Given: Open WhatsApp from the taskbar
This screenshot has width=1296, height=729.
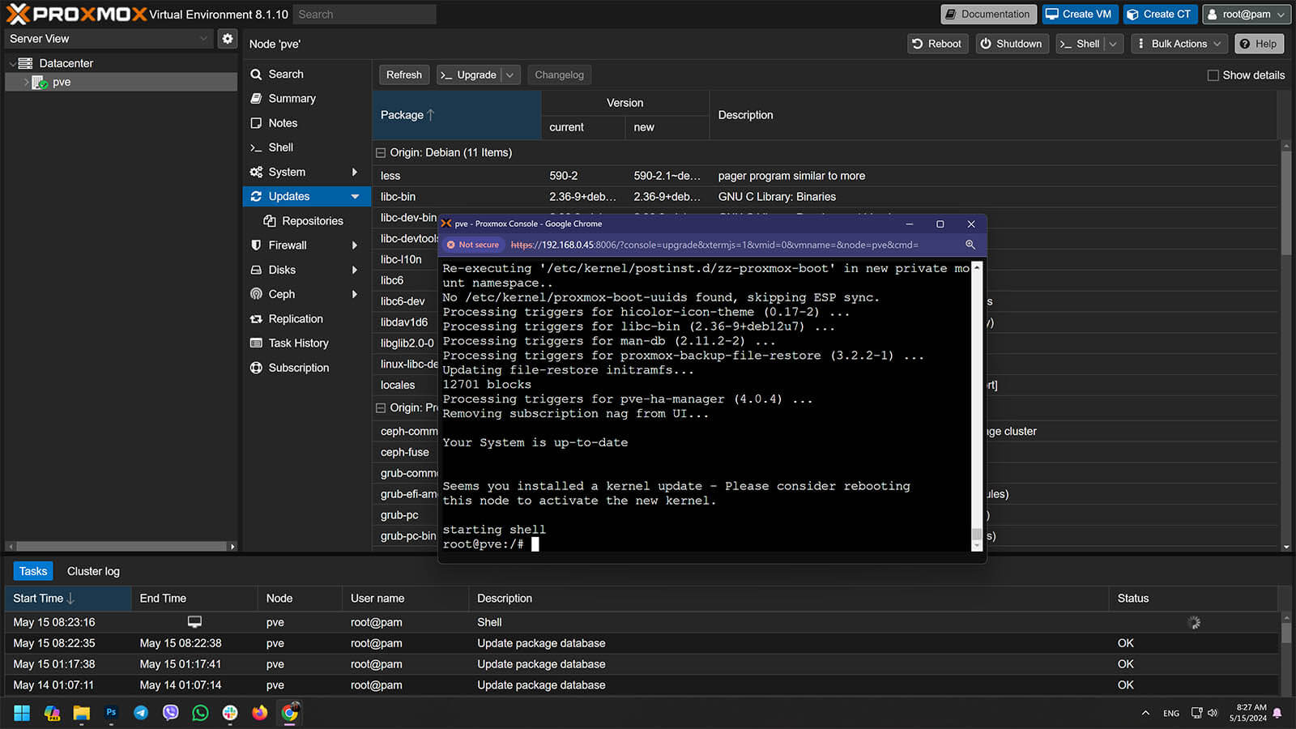Looking at the screenshot, I should [200, 713].
